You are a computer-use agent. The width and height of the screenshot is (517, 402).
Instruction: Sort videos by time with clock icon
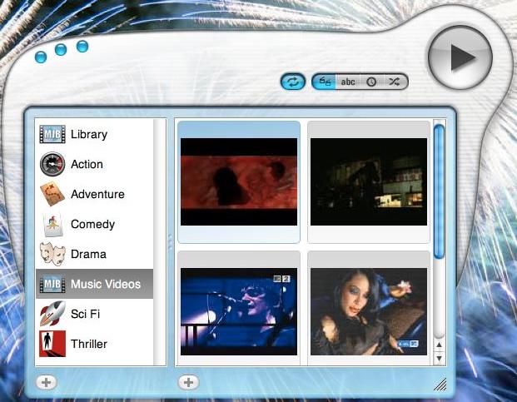pyautogui.click(x=371, y=82)
